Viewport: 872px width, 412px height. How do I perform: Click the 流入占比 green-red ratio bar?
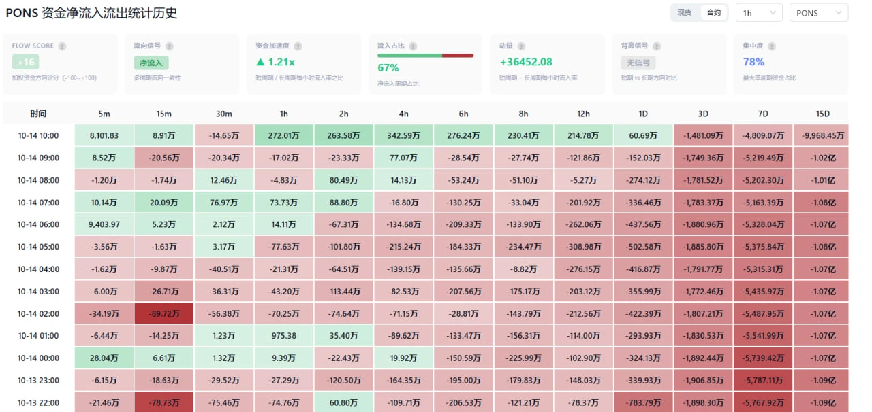pos(425,55)
